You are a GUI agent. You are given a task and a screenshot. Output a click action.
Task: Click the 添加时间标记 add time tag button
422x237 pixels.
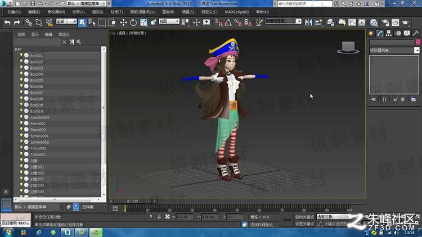tap(261, 225)
